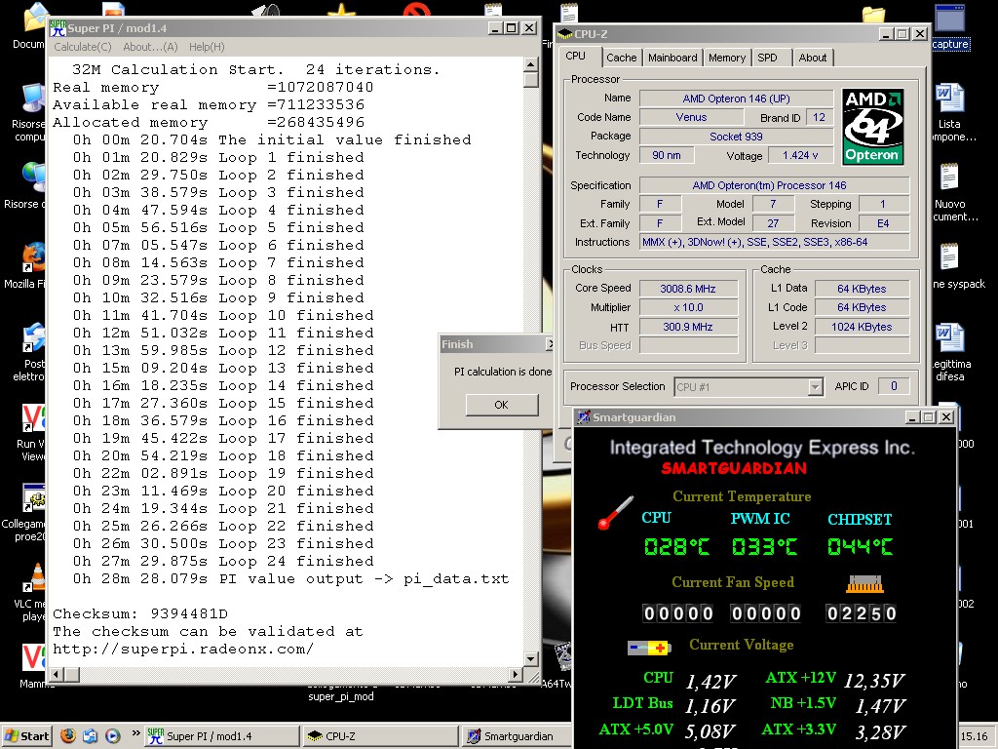Expand the quick launch chevron
This screenshot has width=998, height=749.
click(x=135, y=733)
